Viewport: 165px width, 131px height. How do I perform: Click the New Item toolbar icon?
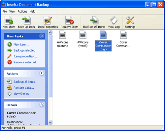9,20
